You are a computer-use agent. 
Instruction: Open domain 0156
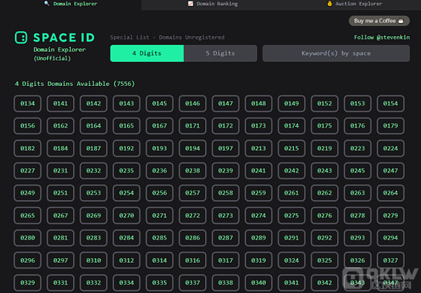click(x=27, y=126)
